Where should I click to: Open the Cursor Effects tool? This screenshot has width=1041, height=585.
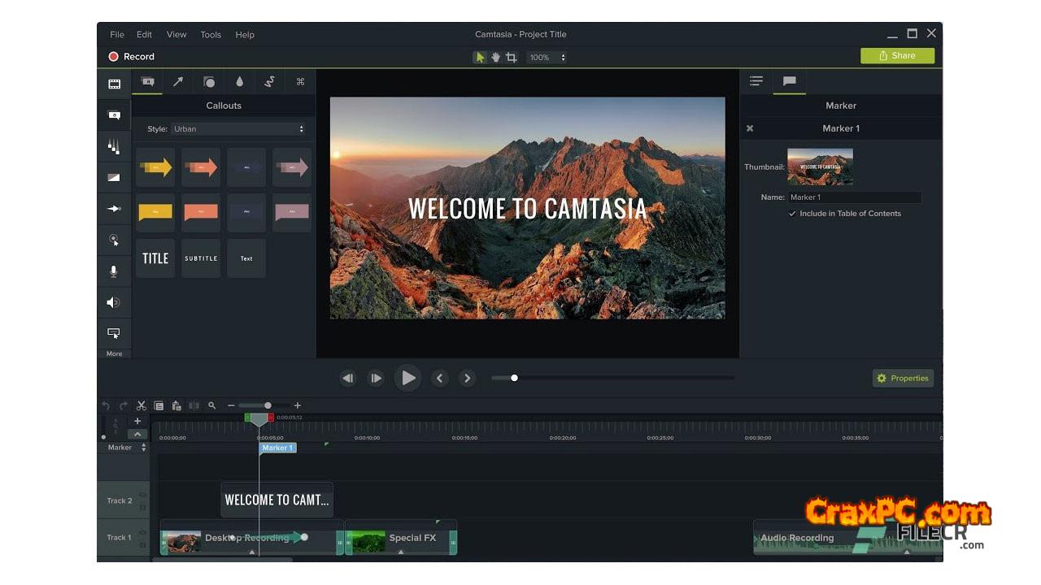[x=114, y=240]
